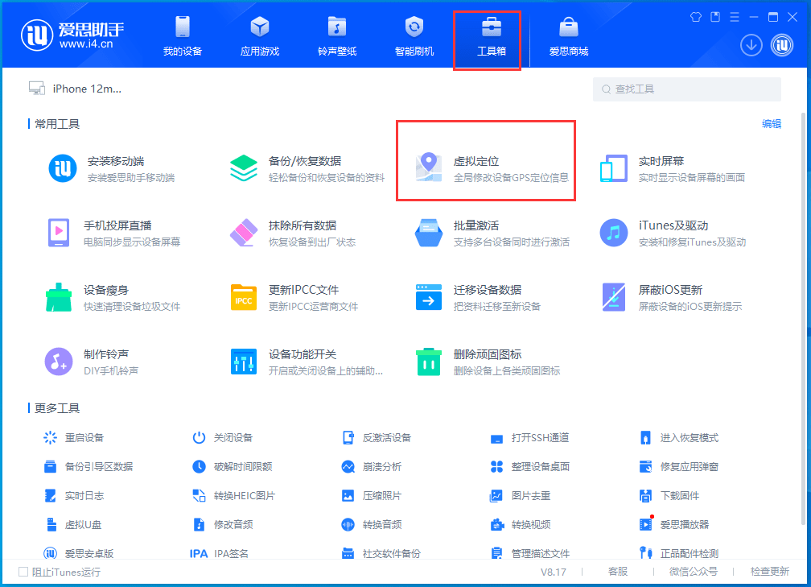Open 删除顽固图标 delete icons tool
Screen dimensions: 811x587
[x=487, y=362]
